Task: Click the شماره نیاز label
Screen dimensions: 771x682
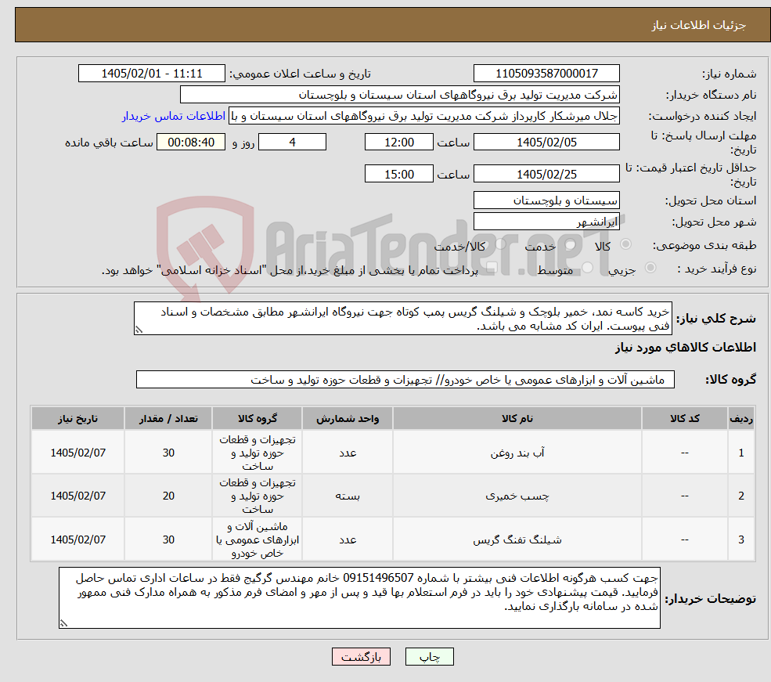Action: [729, 74]
